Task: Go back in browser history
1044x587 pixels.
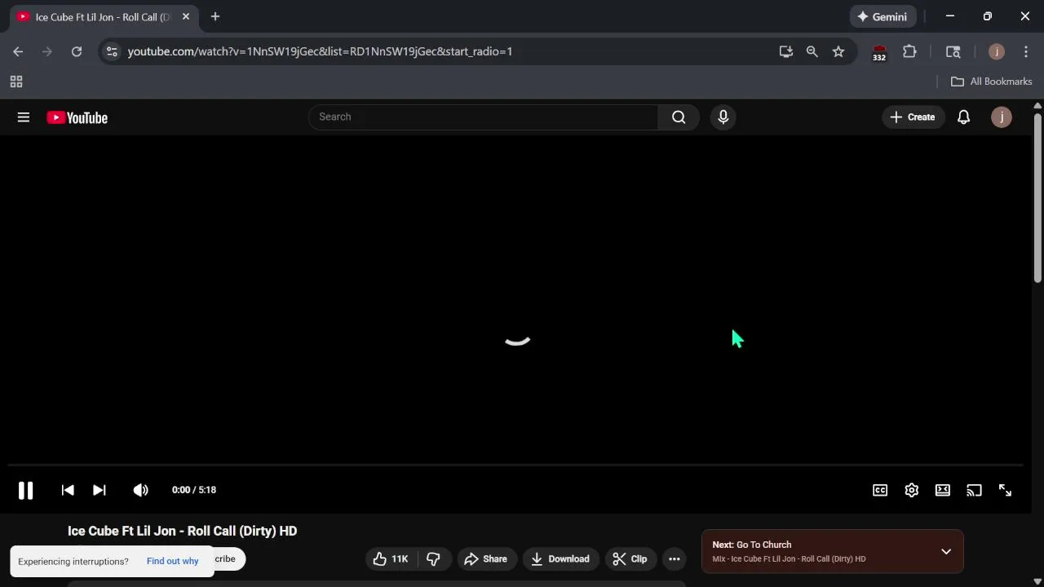Action: point(18,51)
